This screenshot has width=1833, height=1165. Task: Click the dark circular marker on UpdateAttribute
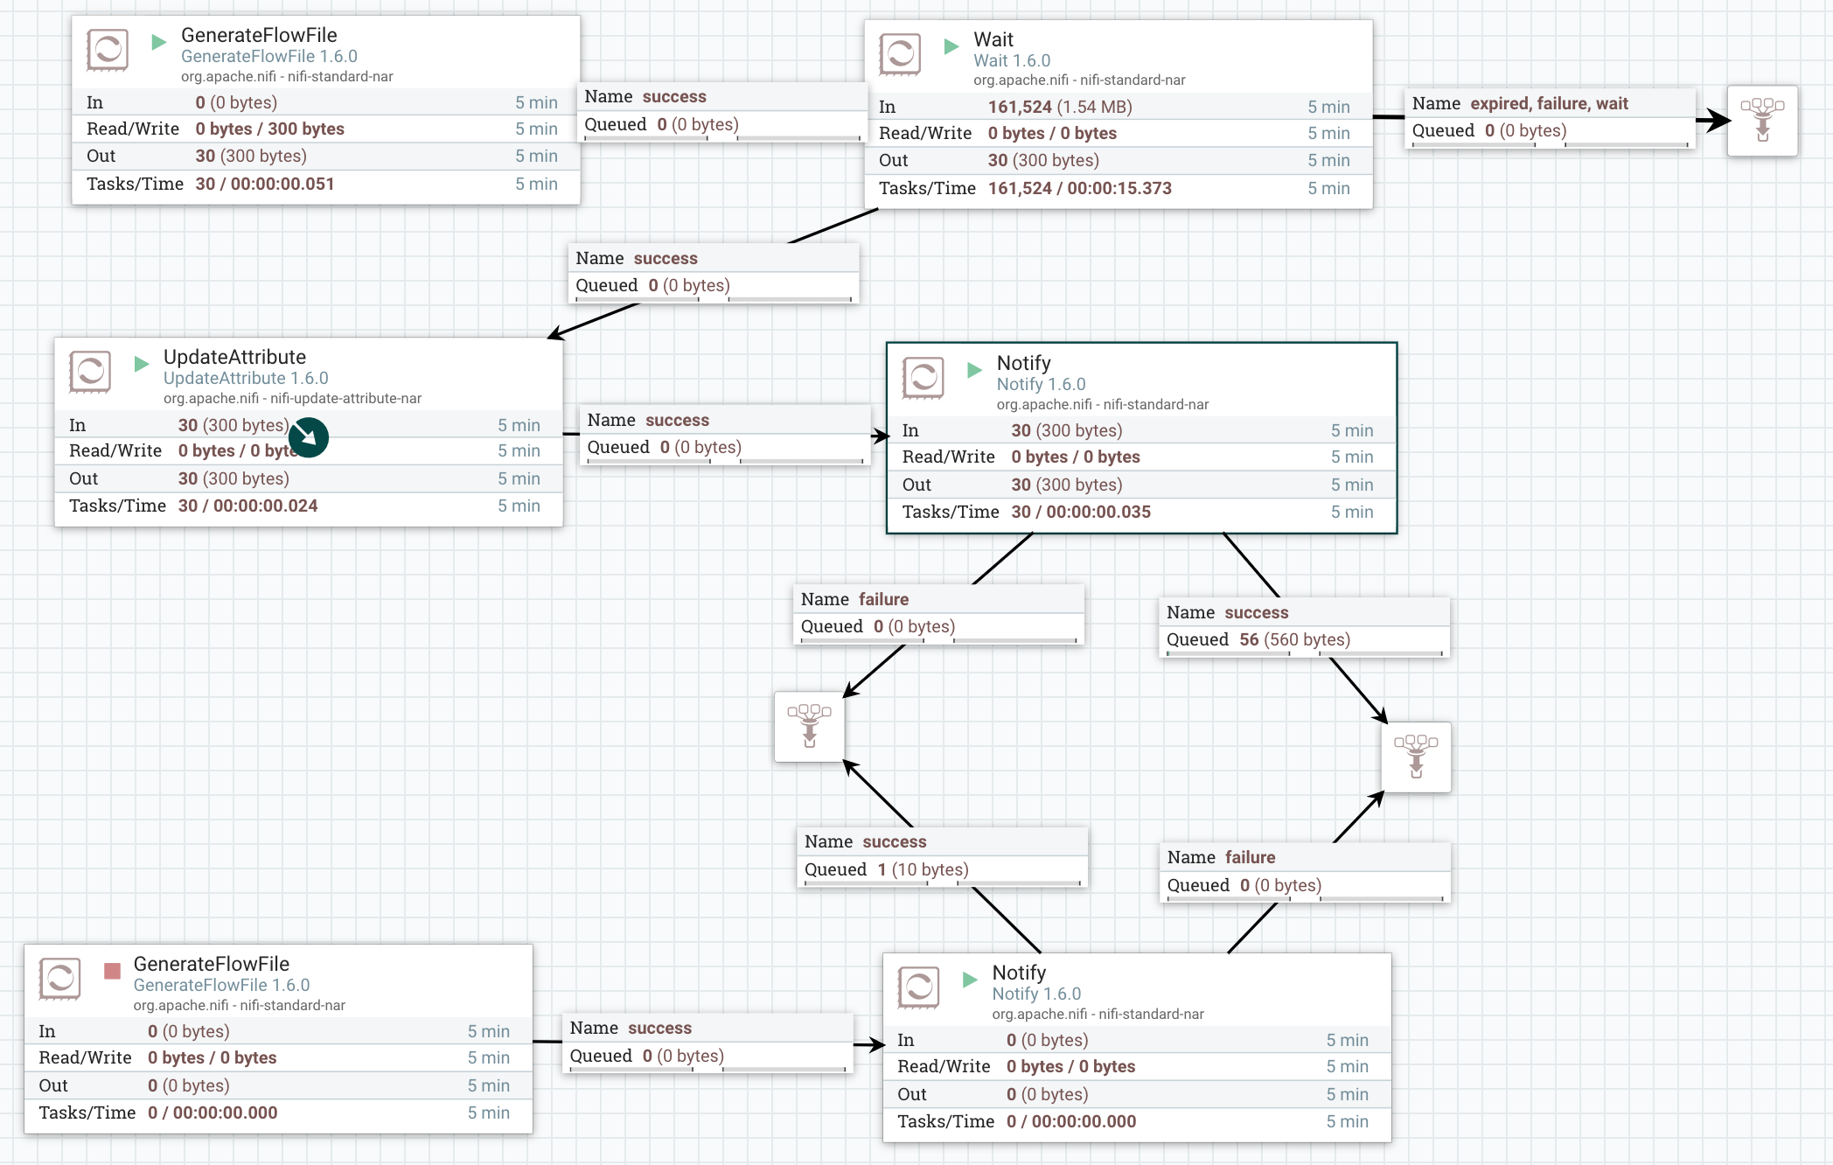click(x=308, y=437)
